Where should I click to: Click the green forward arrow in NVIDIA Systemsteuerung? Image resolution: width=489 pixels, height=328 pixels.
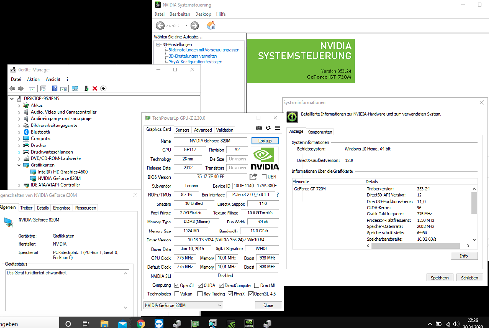tap(195, 26)
